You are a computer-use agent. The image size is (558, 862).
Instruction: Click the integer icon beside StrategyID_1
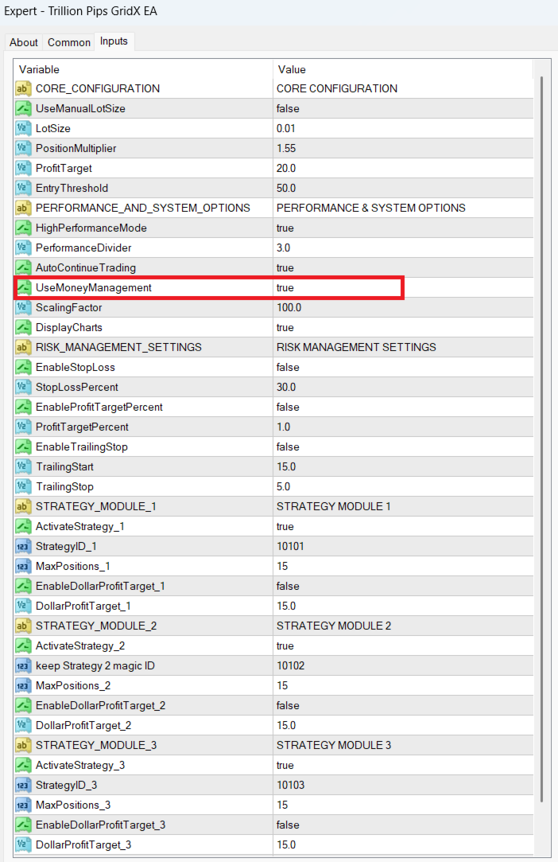[22, 547]
